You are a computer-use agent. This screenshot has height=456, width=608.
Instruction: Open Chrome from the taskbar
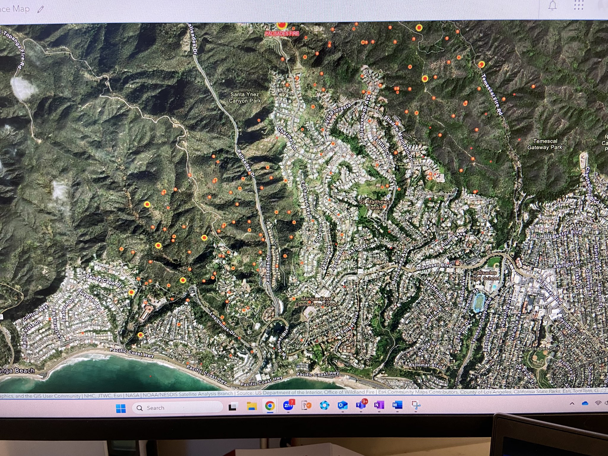[270, 406]
